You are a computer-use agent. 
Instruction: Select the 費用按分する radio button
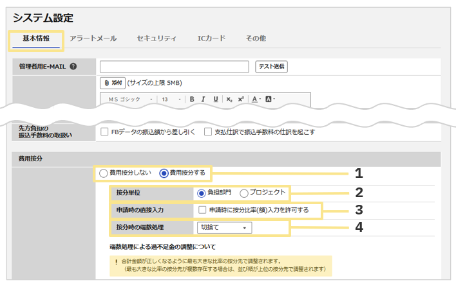click(x=164, y=173)
